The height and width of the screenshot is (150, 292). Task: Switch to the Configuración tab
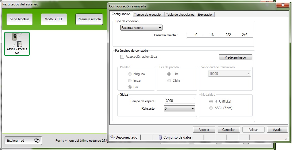click(x=121, y=14)
